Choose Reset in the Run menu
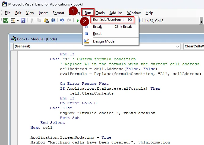The width and height of the screenshot is (204, 145). tap(111, 34)
